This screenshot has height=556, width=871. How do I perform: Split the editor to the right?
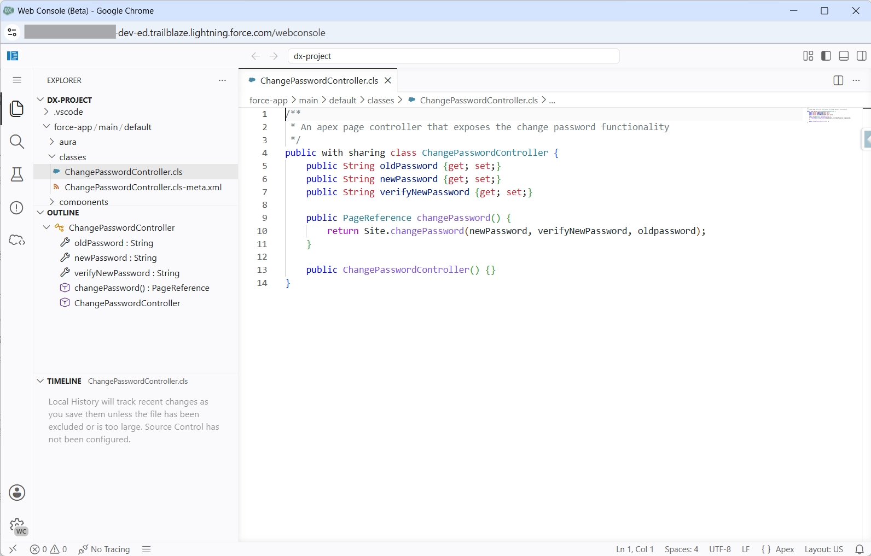point(838,80)
